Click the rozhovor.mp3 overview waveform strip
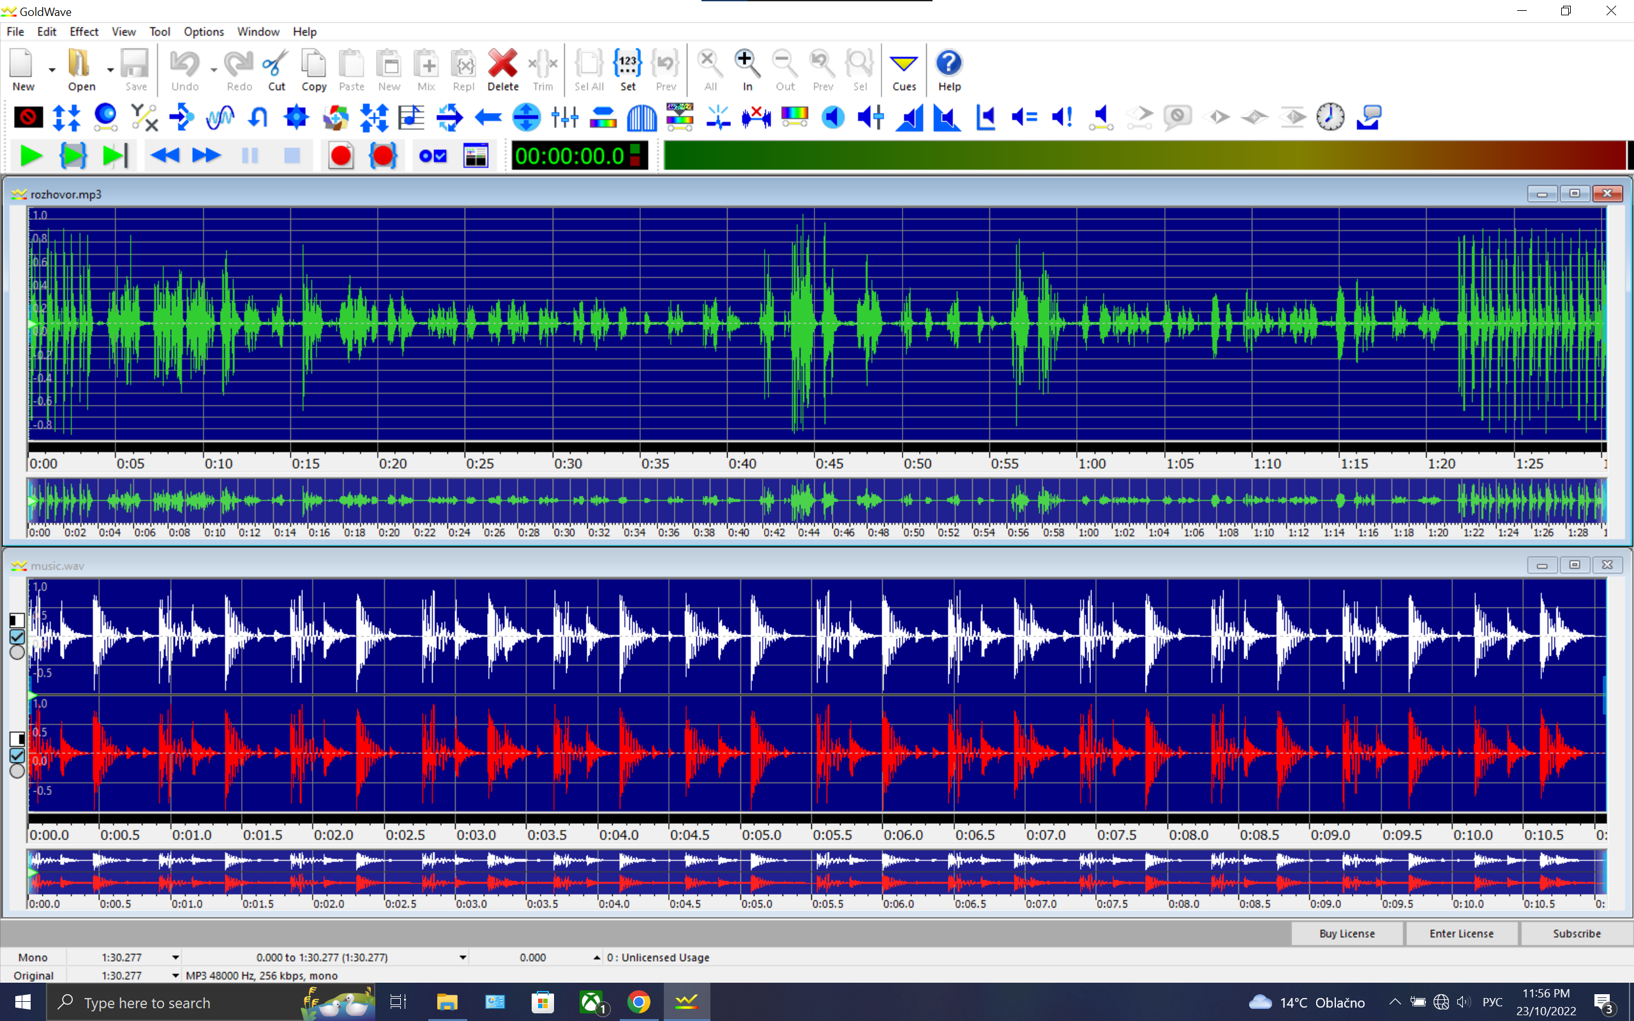 pos(816,500)
